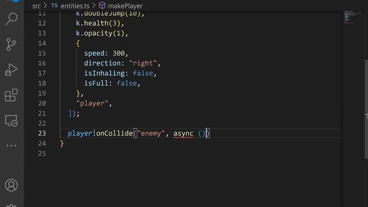Click 'opacity' call on line 13
This screenshot has height=207, width=368.
pos(98,33)
